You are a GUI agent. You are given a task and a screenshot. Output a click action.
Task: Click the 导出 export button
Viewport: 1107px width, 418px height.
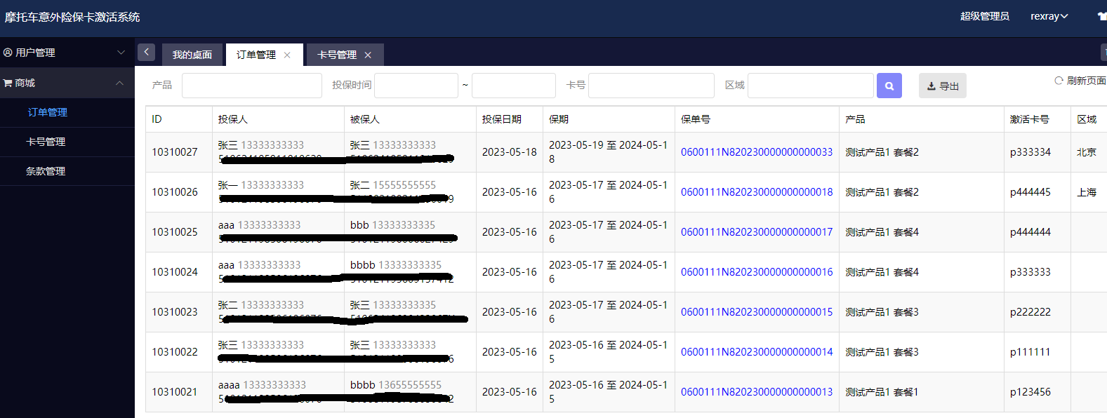click(x=942, y=86)
